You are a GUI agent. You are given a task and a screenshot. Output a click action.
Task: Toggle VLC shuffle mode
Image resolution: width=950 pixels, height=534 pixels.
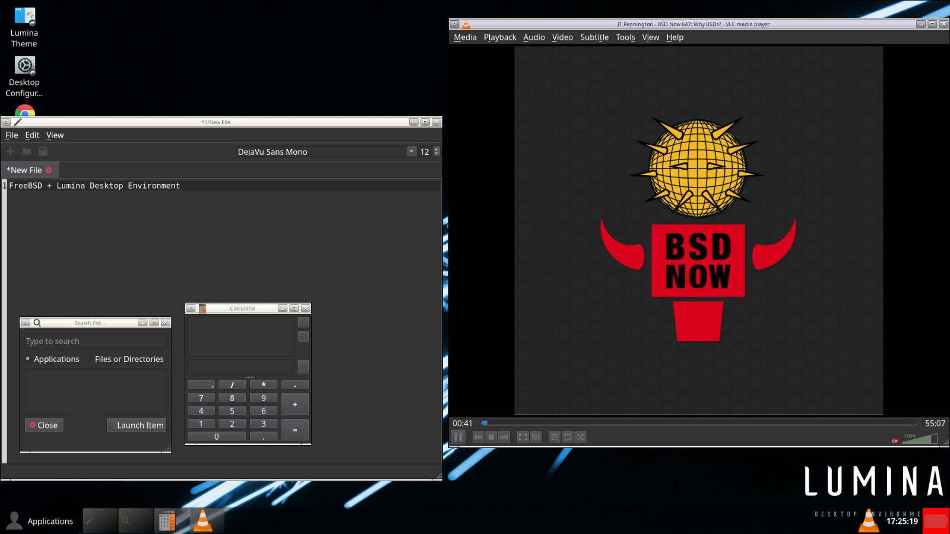pos(581,437)
